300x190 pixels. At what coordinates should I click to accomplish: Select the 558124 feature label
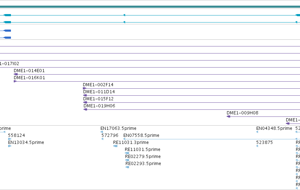click(17, 135)
